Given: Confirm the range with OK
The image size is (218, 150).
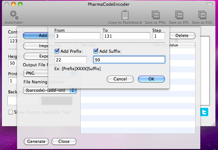Looking at the screenshot, I should click(x=151, y=79).
